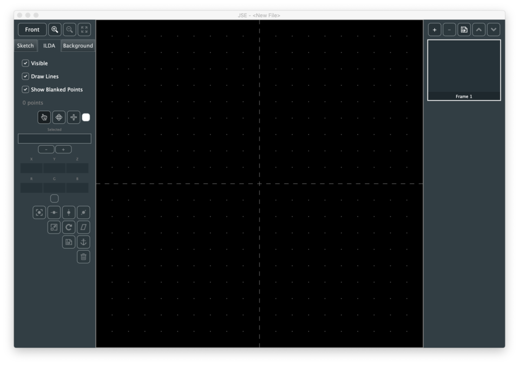Open the Front view selector
The width and height of the screenshot is (519, 365).
click(x=32, y=29)
